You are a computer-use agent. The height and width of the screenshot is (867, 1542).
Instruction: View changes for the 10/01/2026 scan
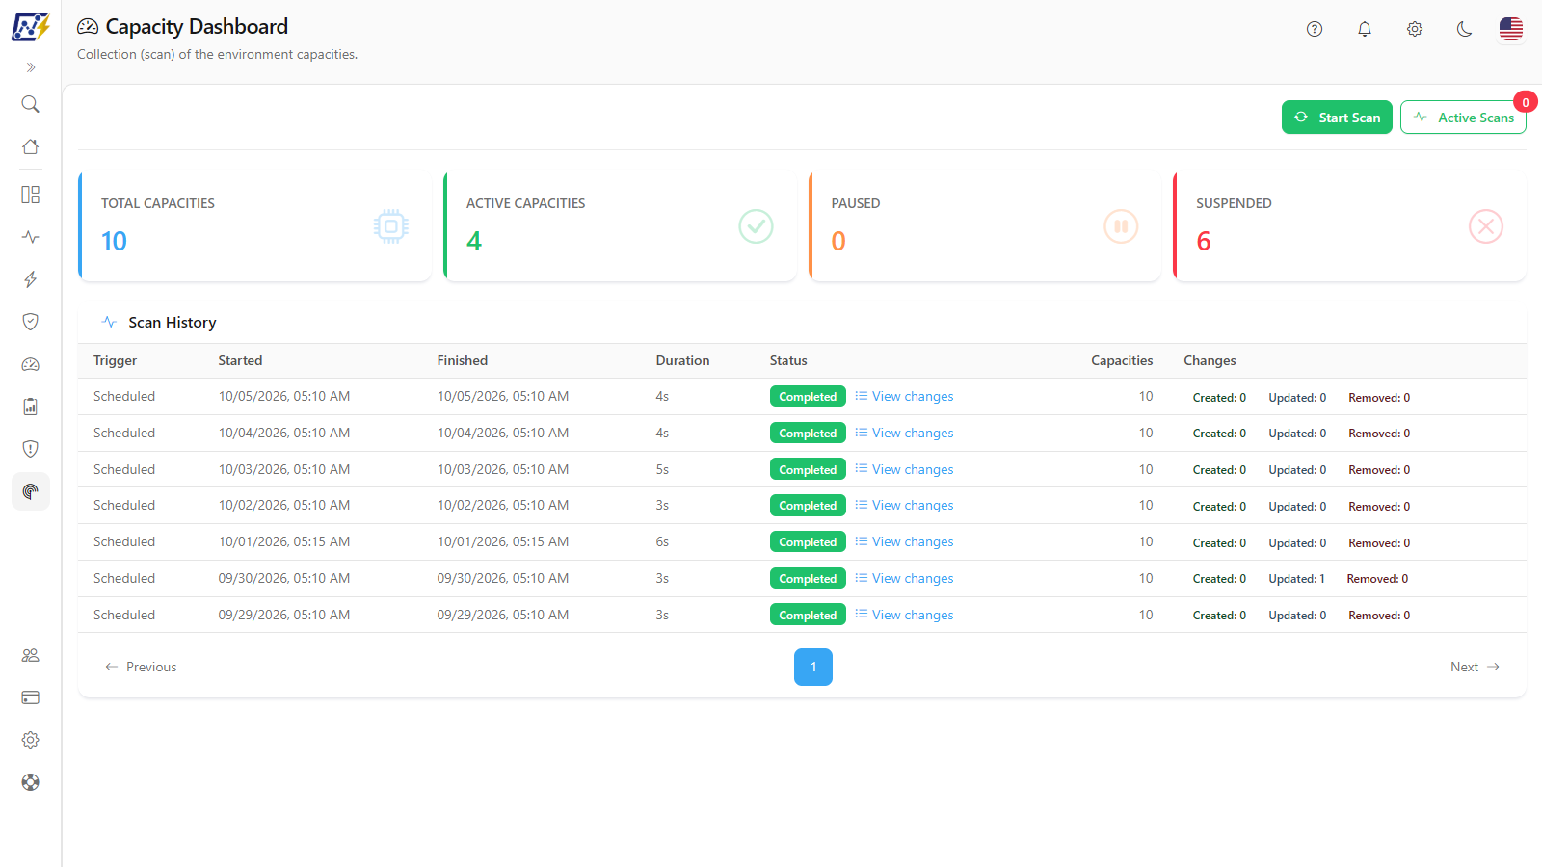tap(904, 541)
